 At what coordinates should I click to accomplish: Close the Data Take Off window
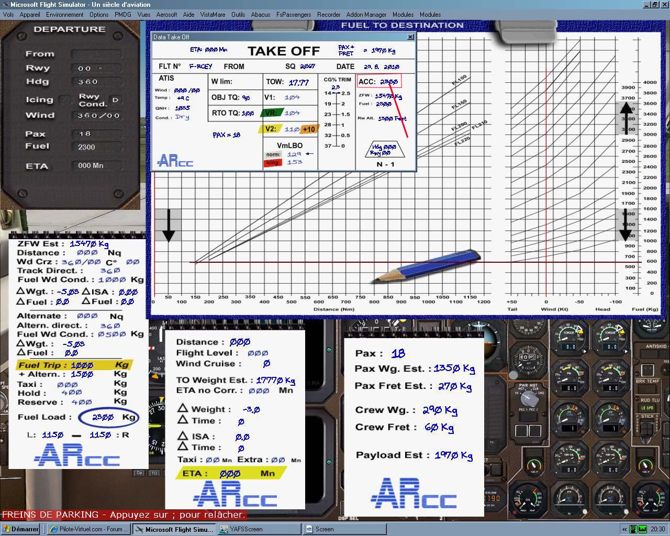[410, 37]
